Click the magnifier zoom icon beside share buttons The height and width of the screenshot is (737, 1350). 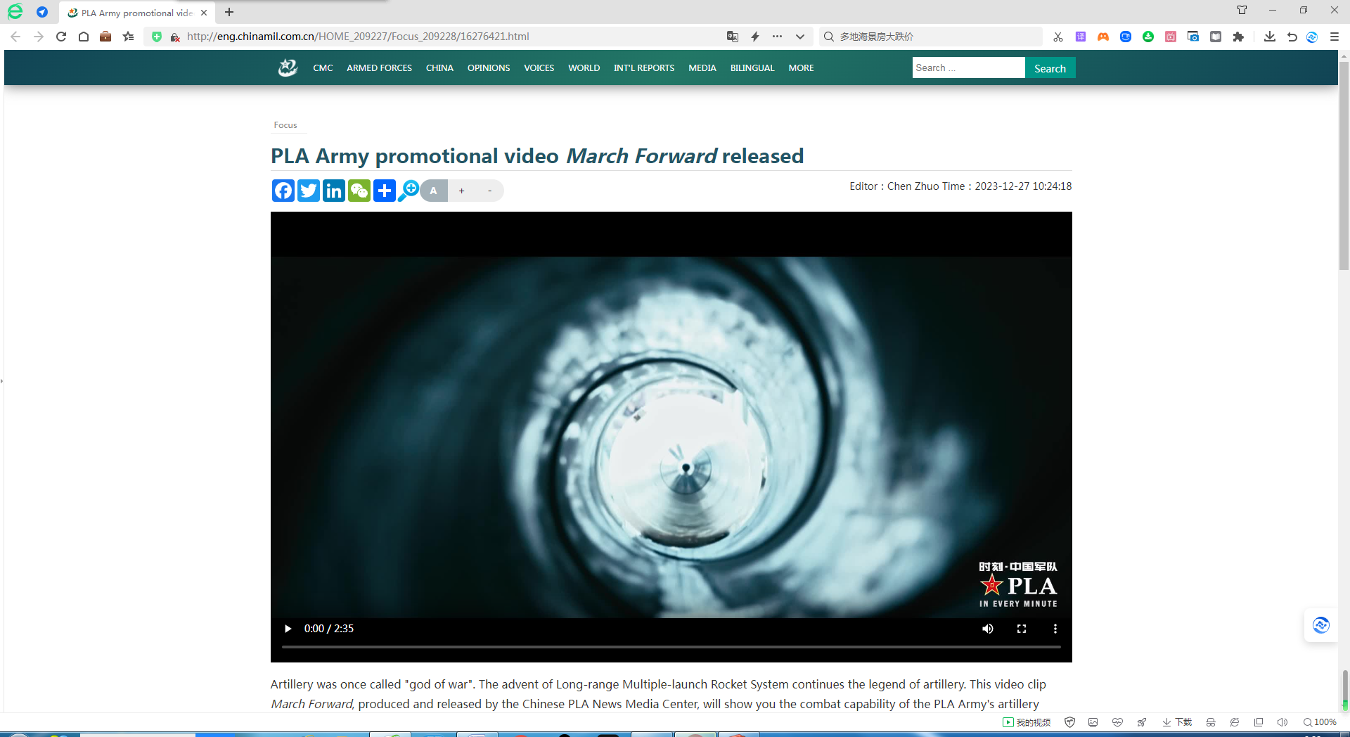click(409, 191)
